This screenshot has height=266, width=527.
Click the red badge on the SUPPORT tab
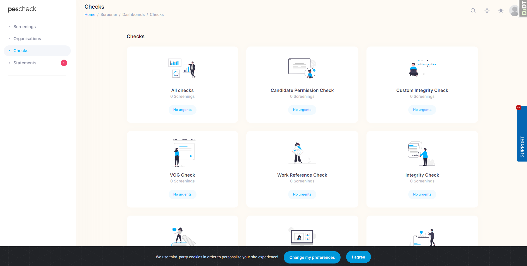coord(519,108)
